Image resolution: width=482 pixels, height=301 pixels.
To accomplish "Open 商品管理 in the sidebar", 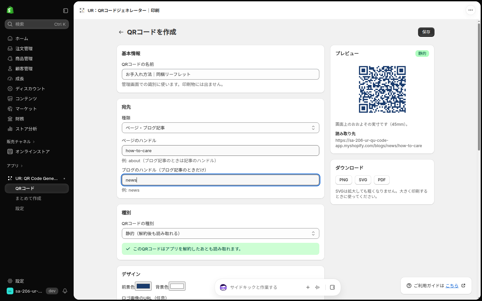I will coord(37,59).
